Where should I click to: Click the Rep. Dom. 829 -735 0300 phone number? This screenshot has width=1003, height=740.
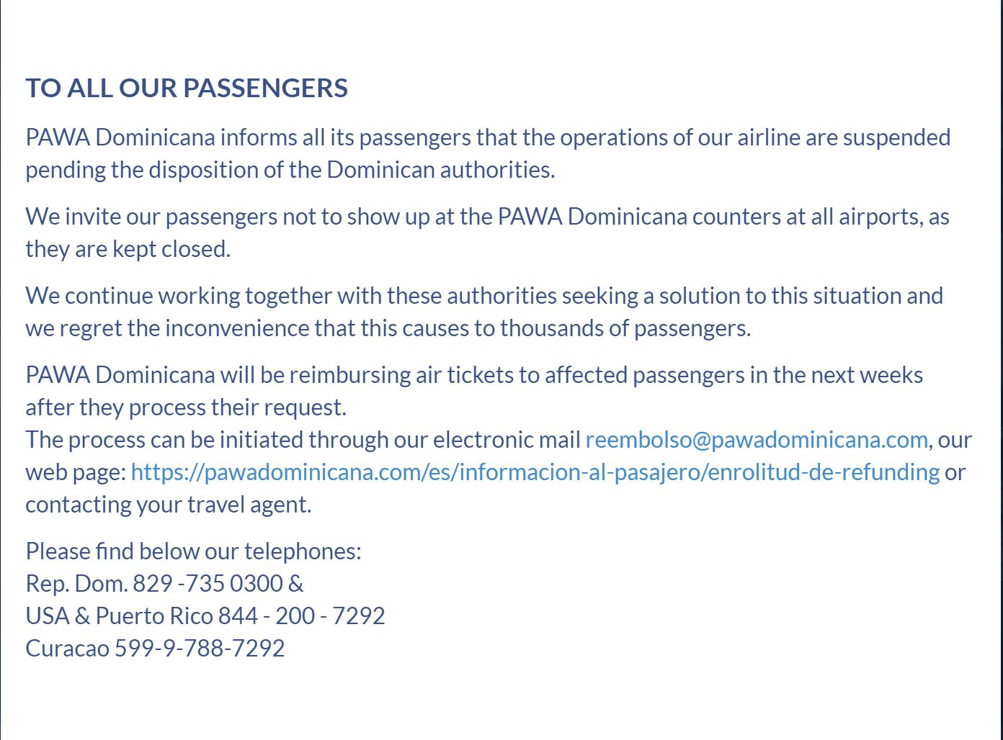tap(164, 583)
